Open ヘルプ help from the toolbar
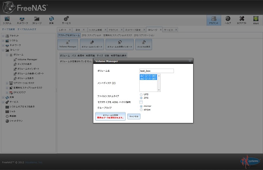 click(x=228, y=20)
